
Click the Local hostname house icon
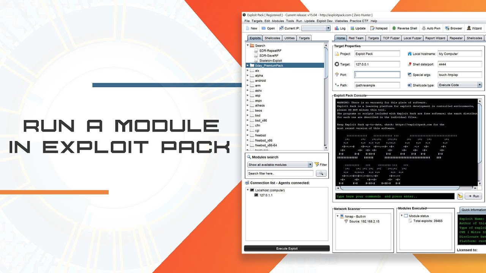click(410, 54)
